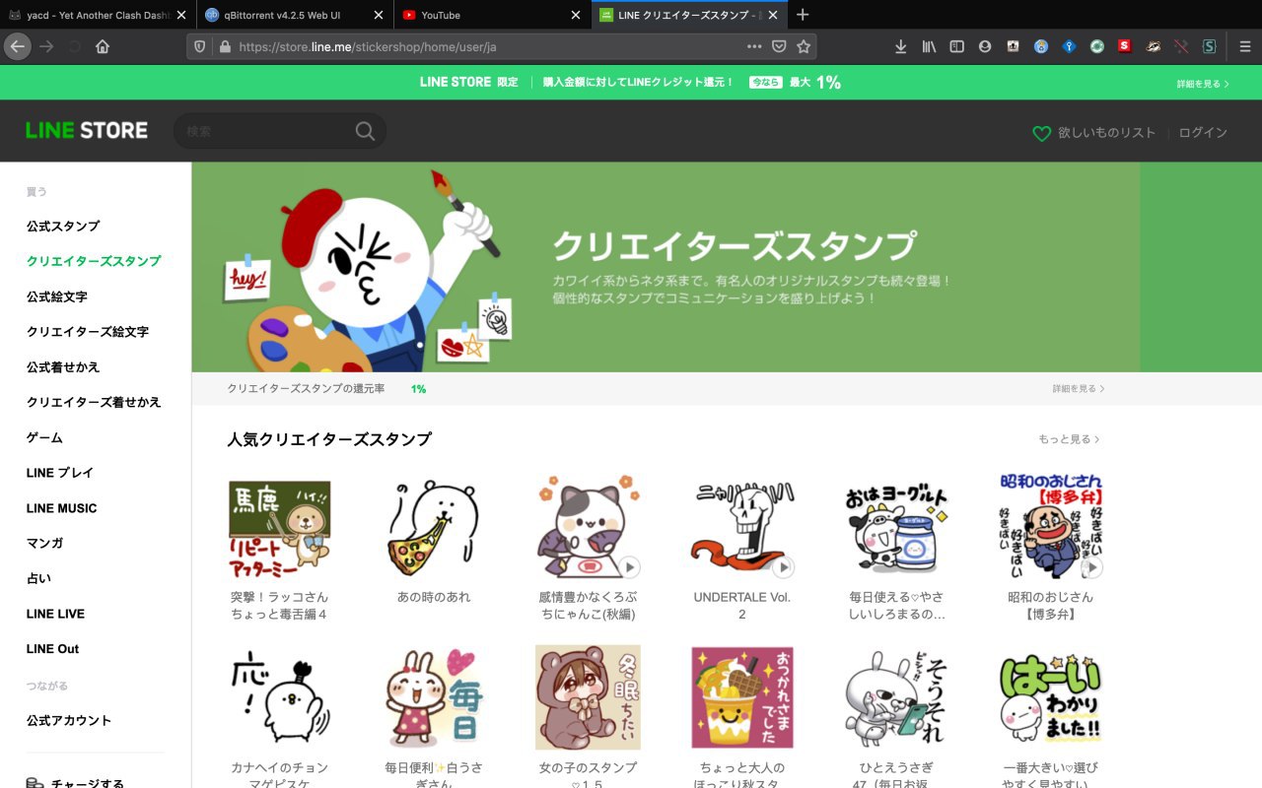Open ゲーム in the sidebar
Image resolution: width=1262 pixels, height=788 pixels.
pos(44,437)
